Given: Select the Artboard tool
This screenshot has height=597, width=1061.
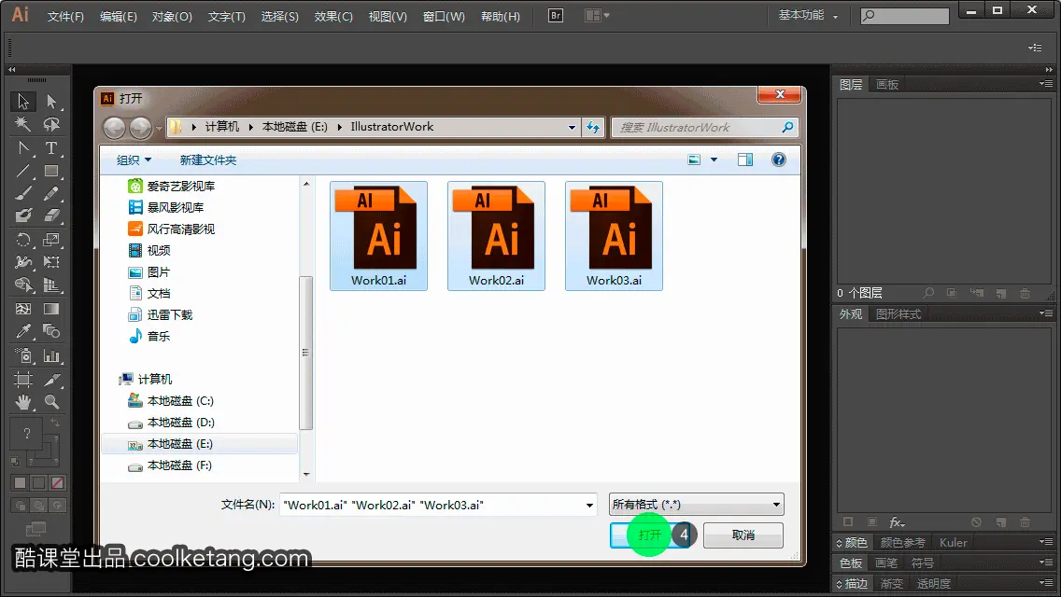Looking at the screenshot, I should point(23,379).
